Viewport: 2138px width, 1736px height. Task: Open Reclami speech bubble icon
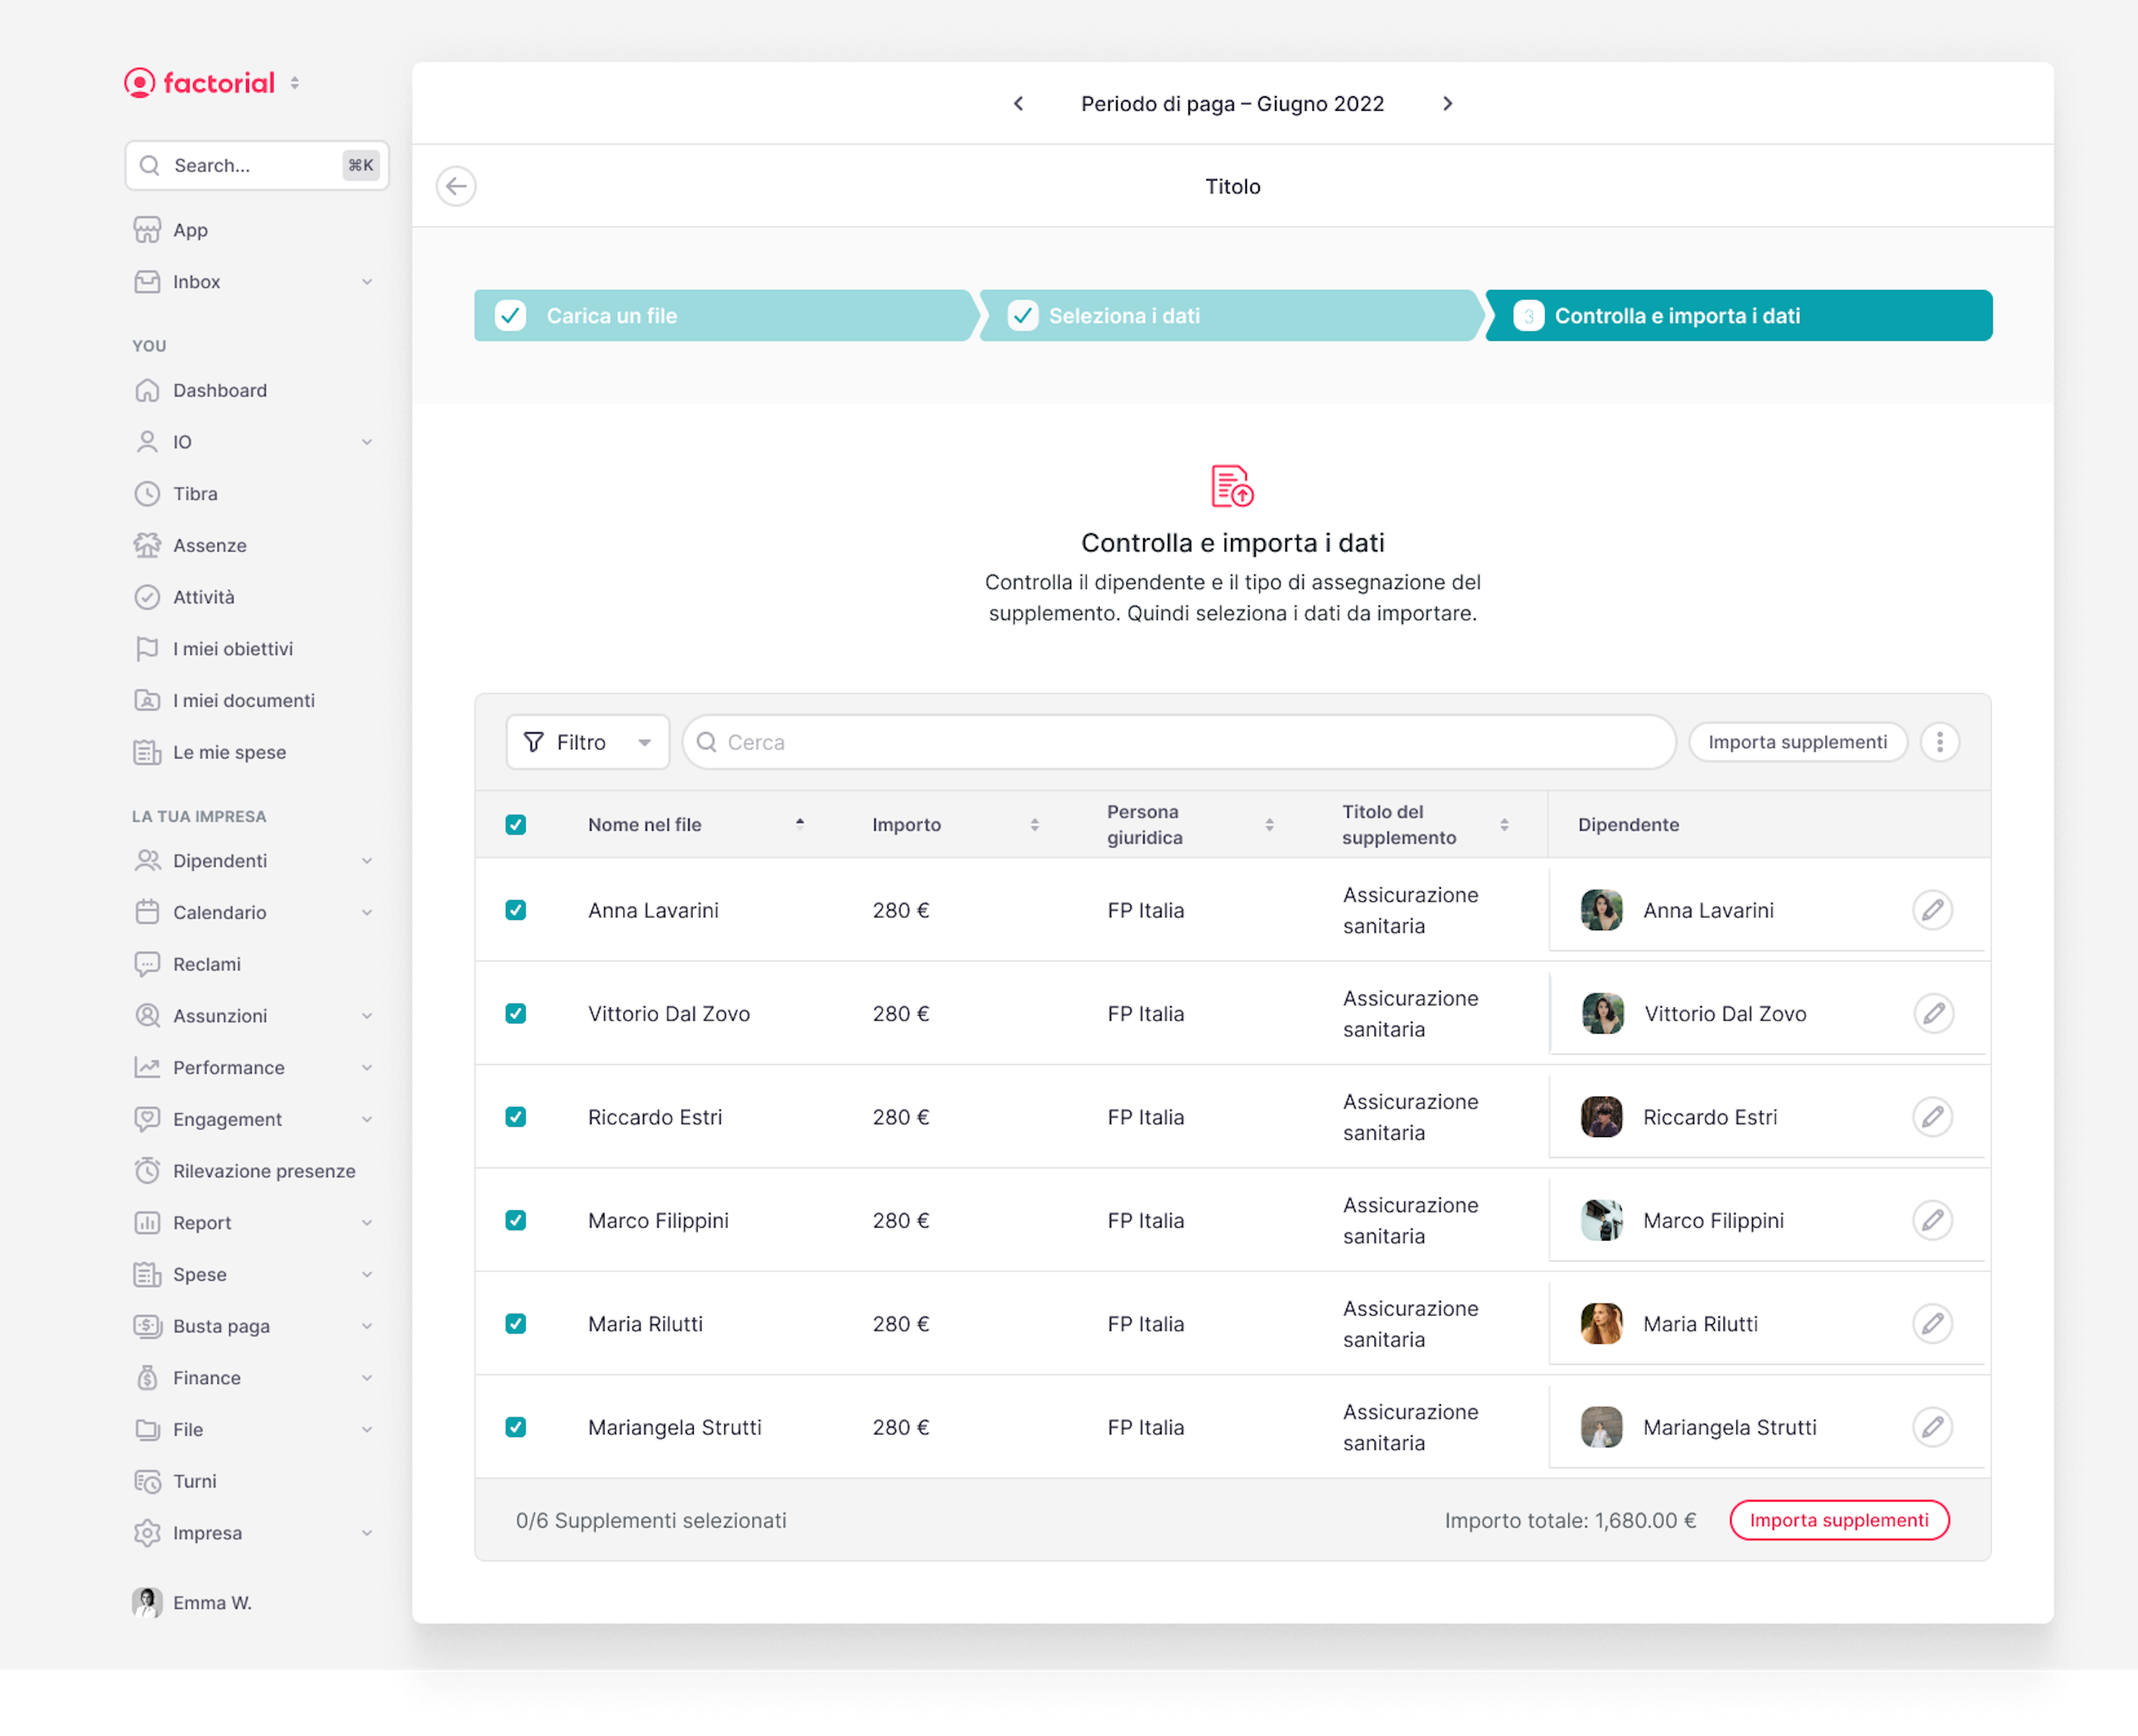click(x=147, y=964)
